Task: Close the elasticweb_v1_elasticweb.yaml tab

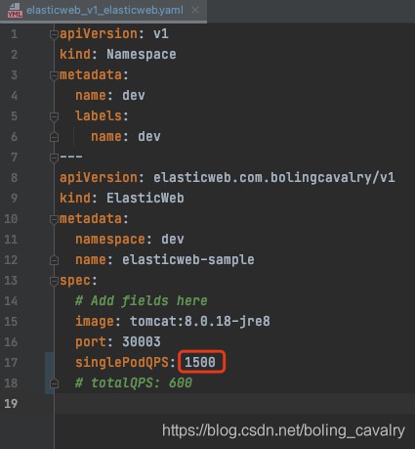Action: (x=195, y=10)
